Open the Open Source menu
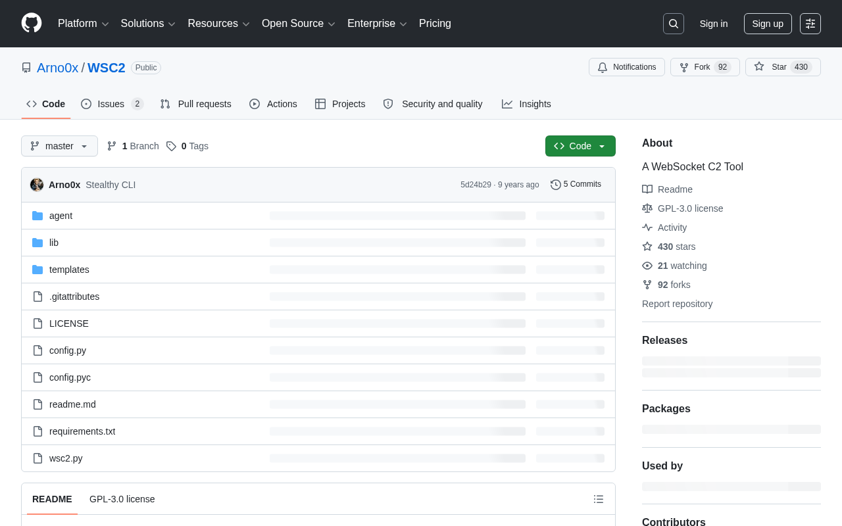Viewport: 842px width, 526px height. (x=299, y=24)
